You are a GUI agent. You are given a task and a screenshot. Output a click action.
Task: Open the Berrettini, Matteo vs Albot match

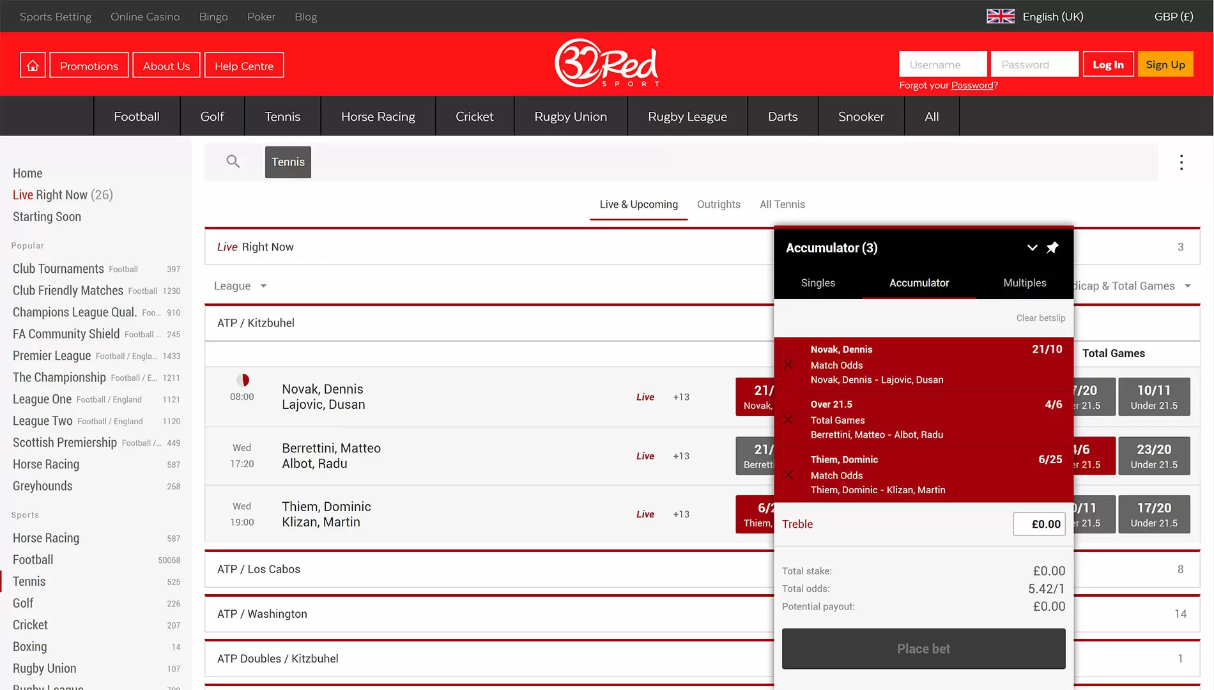pyautogui.click(x=331, y=456)
